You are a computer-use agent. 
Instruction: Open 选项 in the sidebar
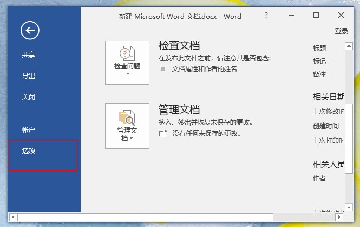coord(29,150)
